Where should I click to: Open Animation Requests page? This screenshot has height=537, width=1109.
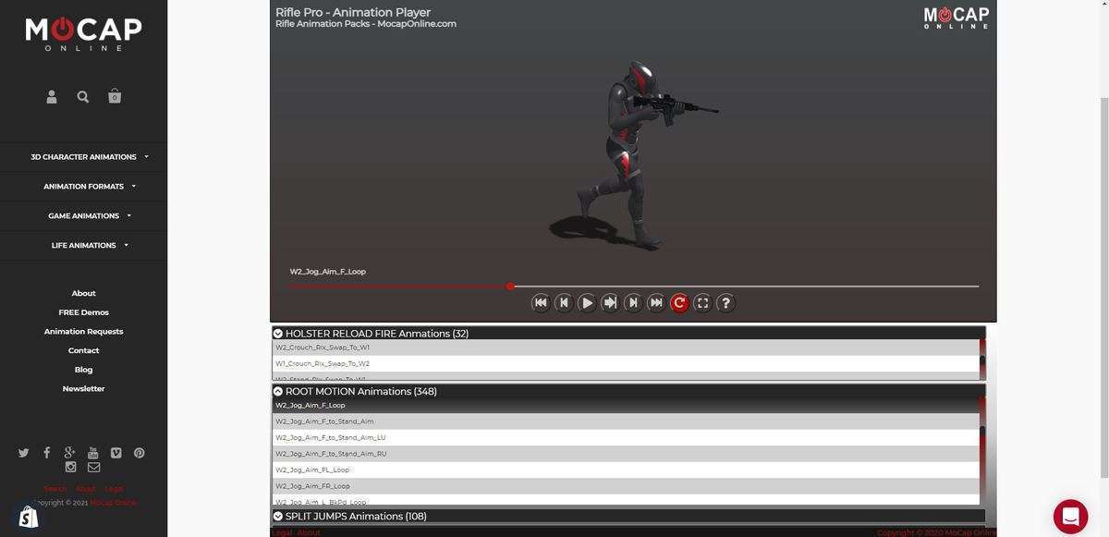pyautogui.click(x=83, y=332)
